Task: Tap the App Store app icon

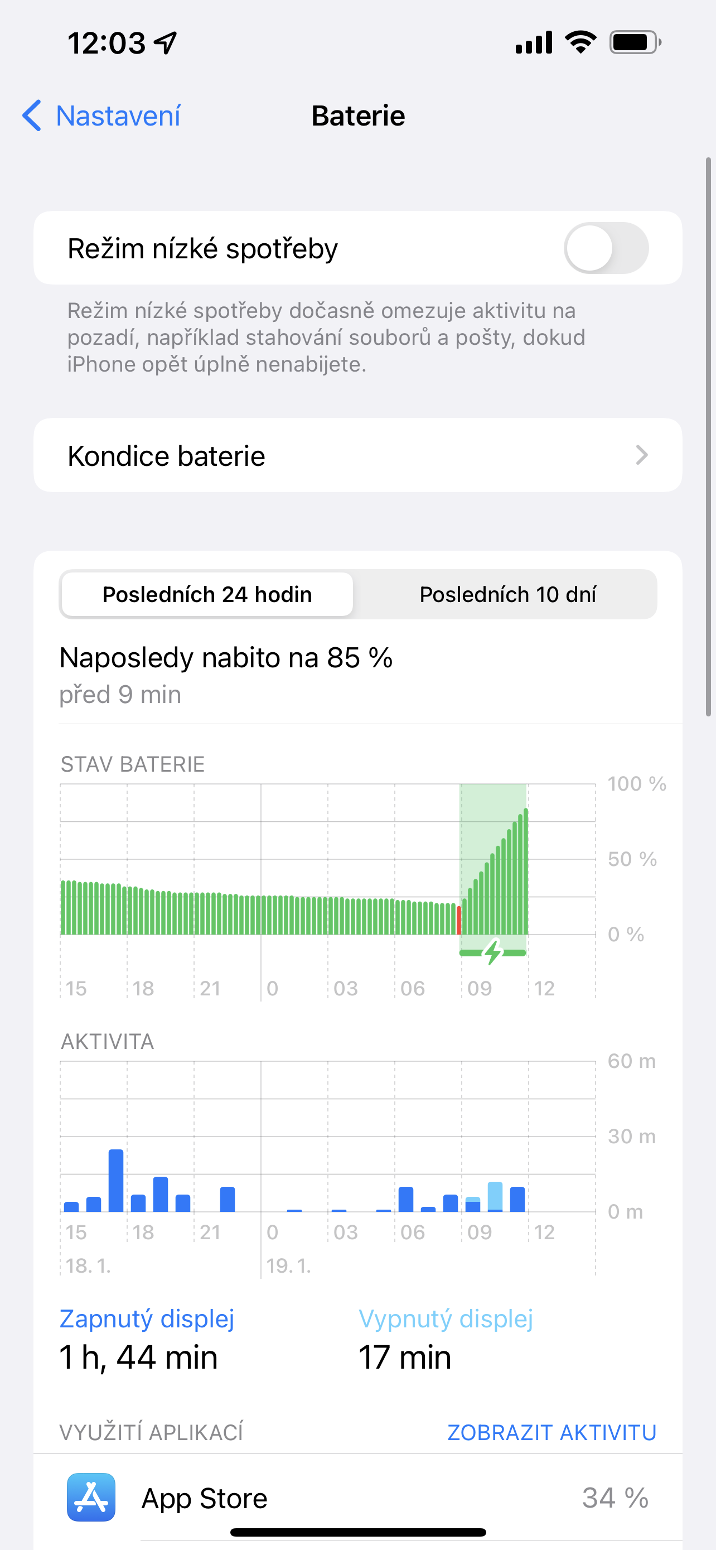Action: point(91,1497)
